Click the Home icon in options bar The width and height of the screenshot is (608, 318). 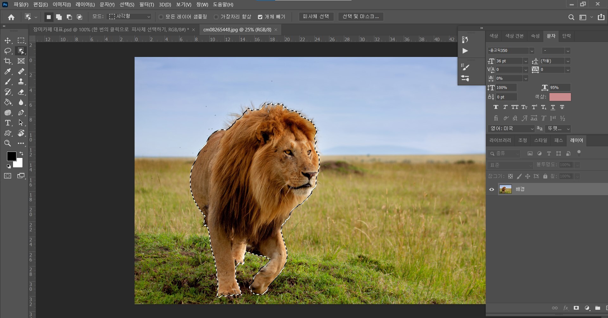coord(11,17)
